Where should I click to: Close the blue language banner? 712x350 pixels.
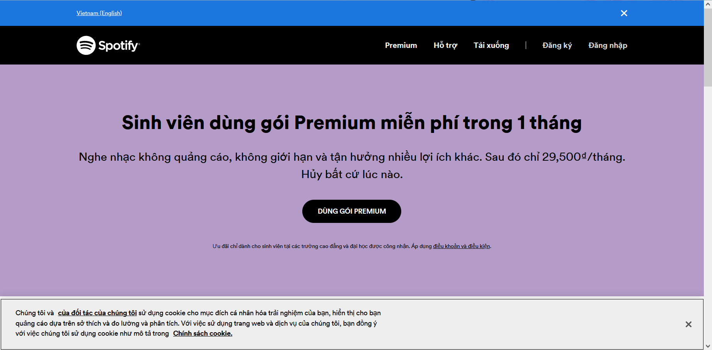coord(624,13)
